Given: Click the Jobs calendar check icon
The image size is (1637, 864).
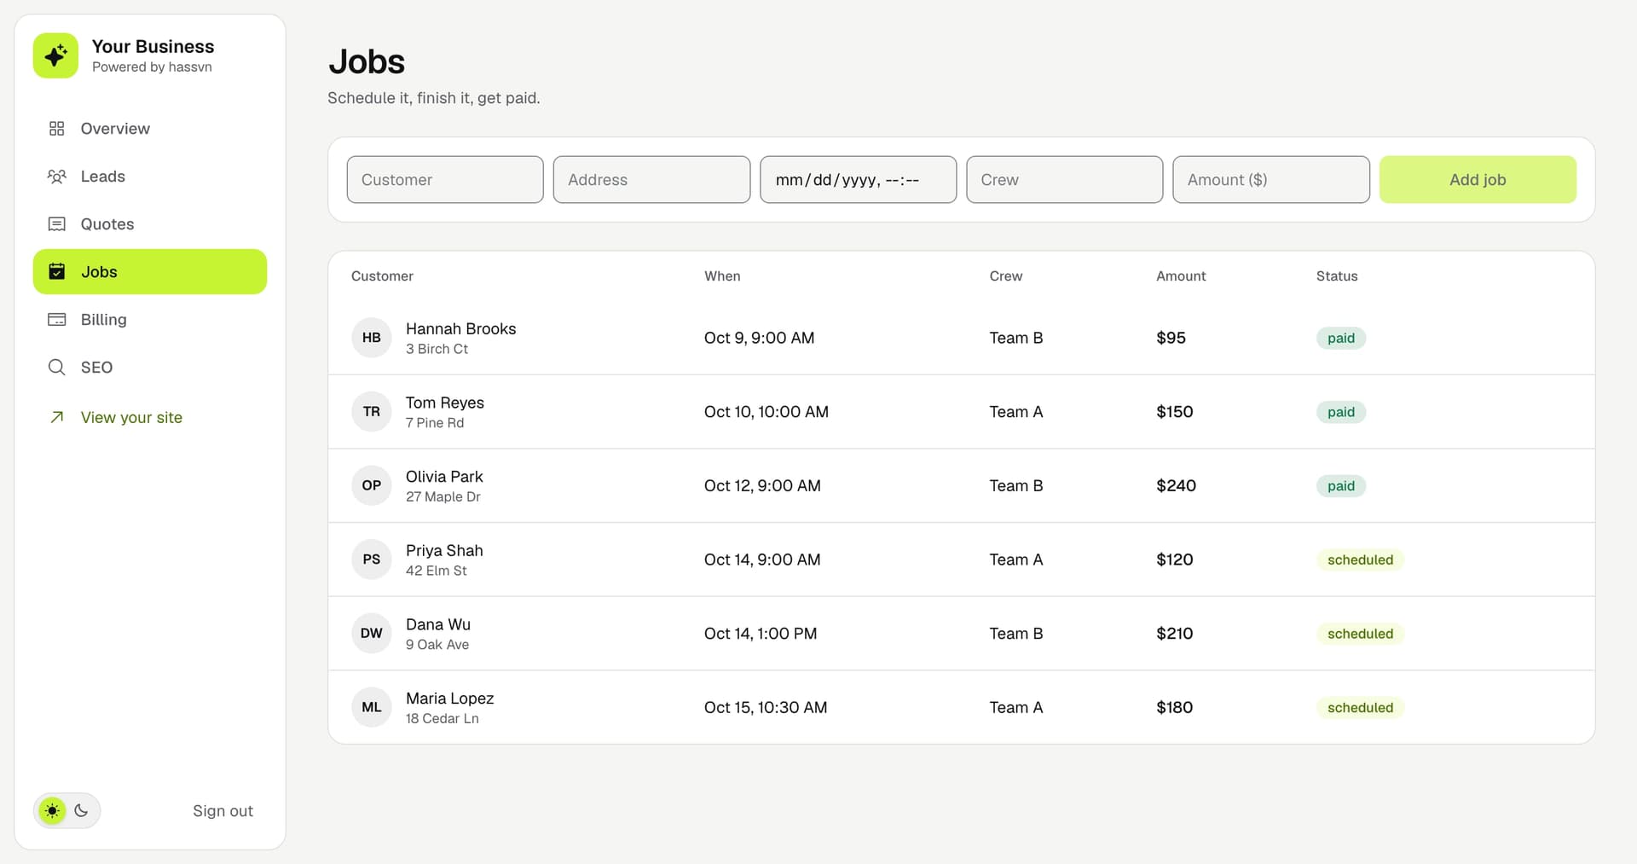Looking at the screenshot, I should tap(57, 272).
